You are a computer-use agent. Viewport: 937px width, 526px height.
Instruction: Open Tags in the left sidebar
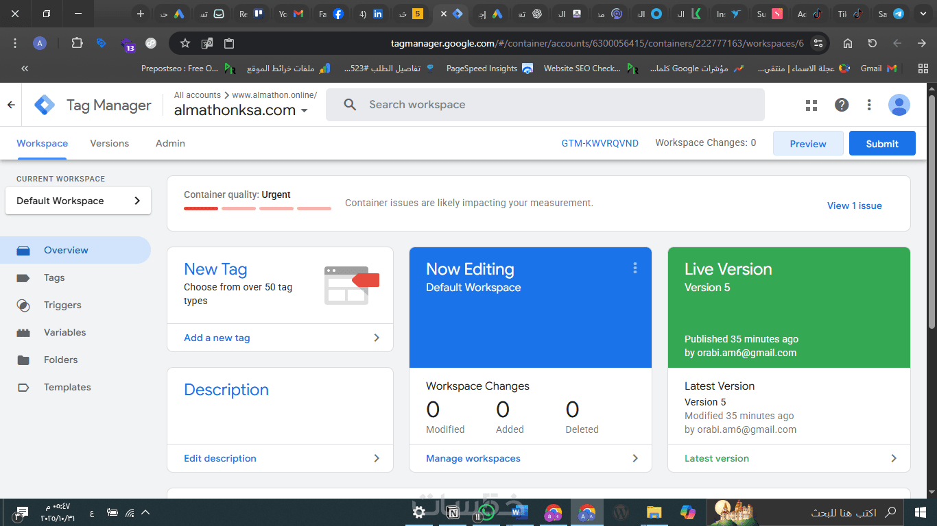[54, 277]
